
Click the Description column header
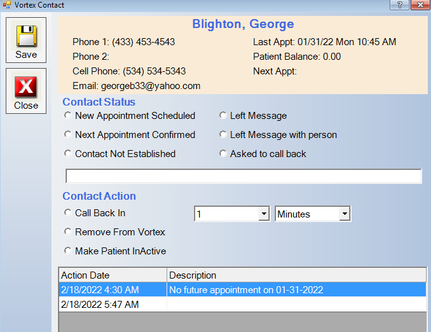[297, 275]
